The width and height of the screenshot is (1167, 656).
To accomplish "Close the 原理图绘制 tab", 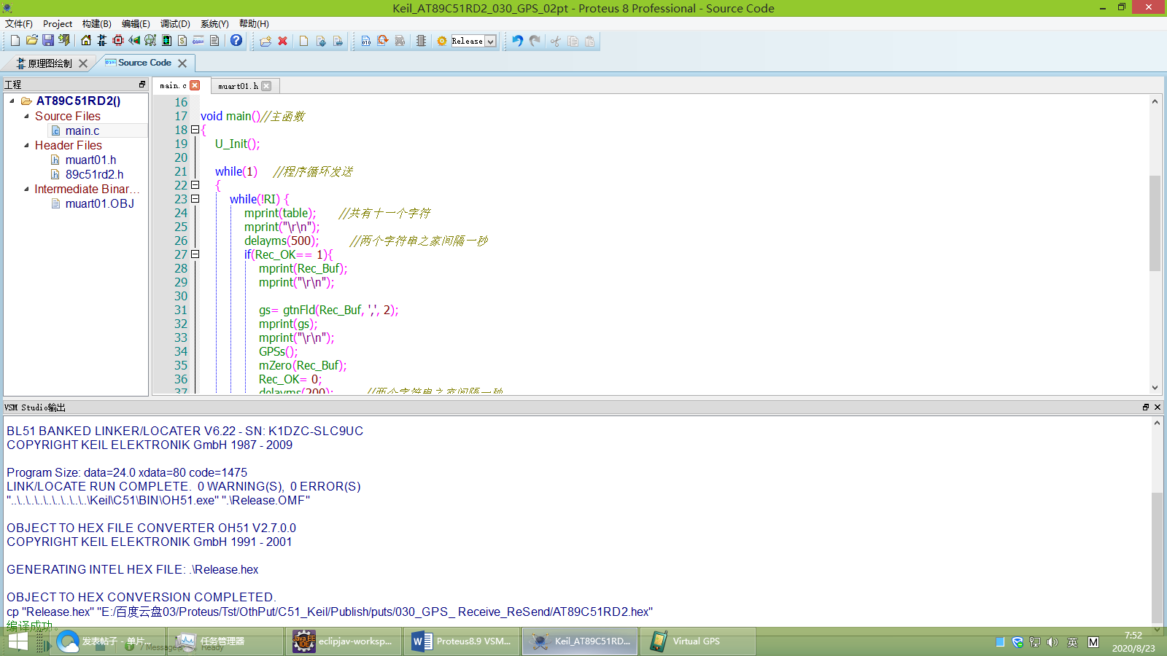I will tap(83, 63).
